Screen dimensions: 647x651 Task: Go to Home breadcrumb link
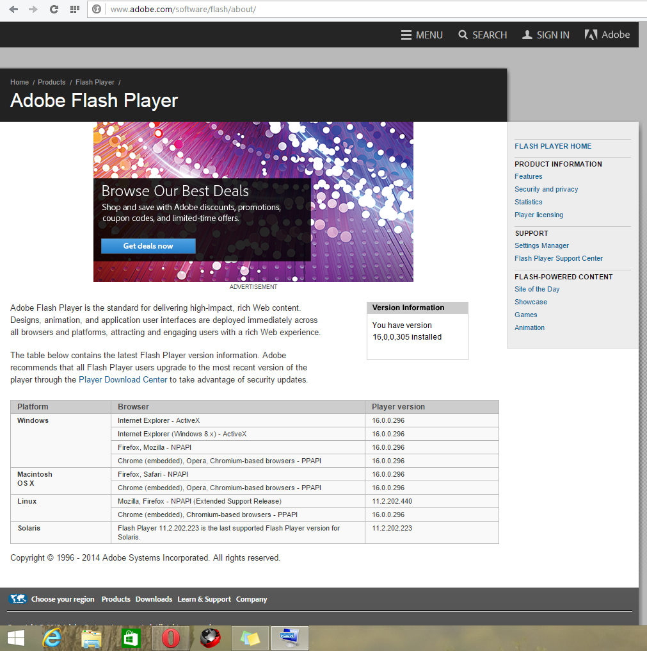pyautogui.click(x=19, y=82)
